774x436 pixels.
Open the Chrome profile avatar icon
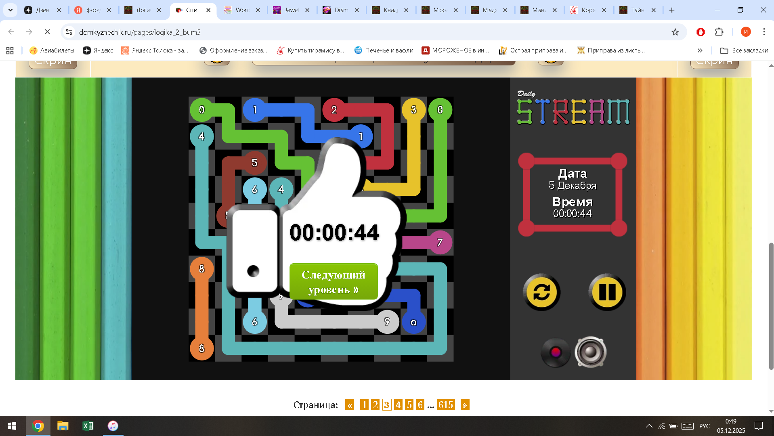tap(746, 32)
